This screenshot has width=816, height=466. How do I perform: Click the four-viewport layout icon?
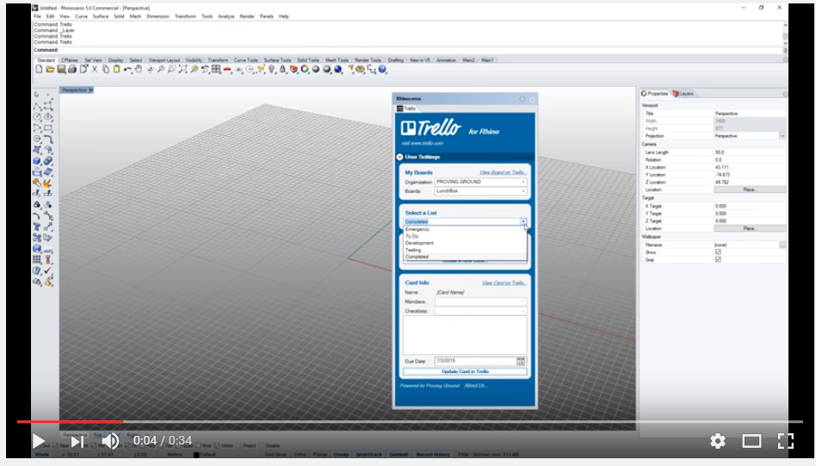point(216,69)
